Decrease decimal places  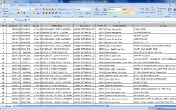(90, 13)
